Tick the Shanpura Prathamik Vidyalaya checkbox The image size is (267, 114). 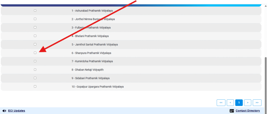pos(35,53)
